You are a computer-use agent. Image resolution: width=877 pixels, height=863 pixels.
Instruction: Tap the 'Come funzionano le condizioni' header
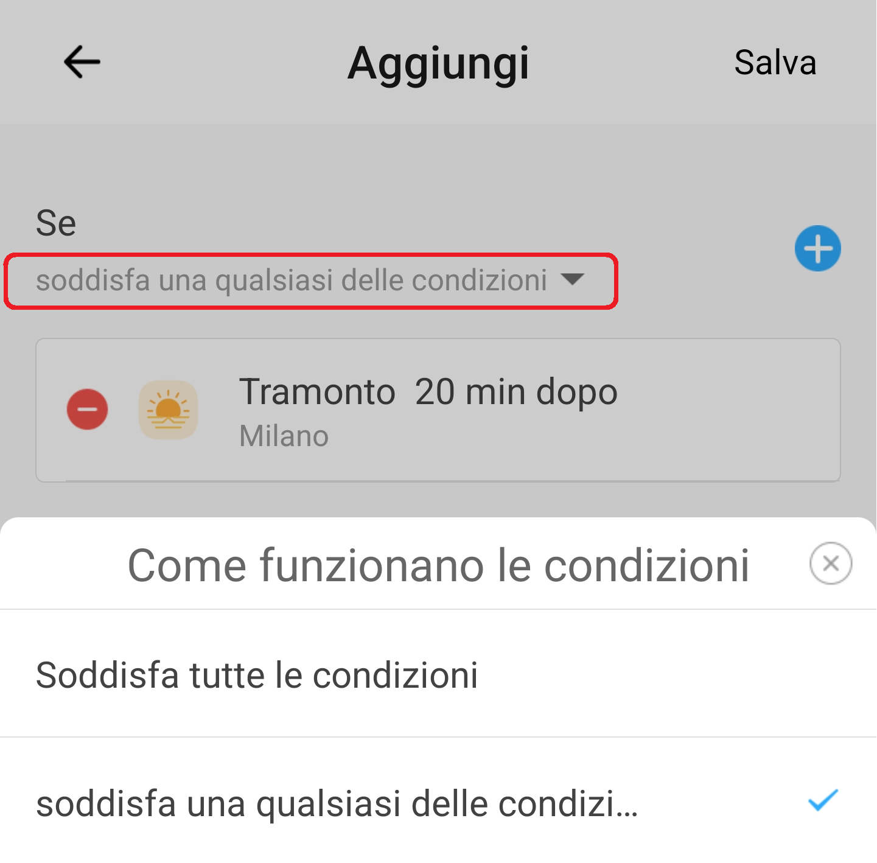[438, 565]
